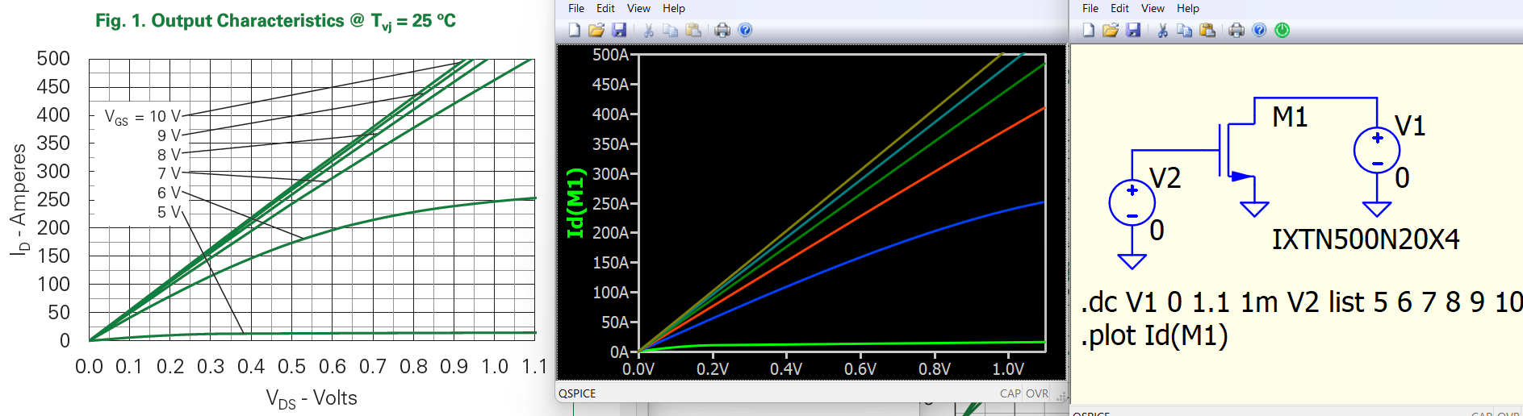Click Save floppy icon in waveform window toolbar

tap(619, 30)
